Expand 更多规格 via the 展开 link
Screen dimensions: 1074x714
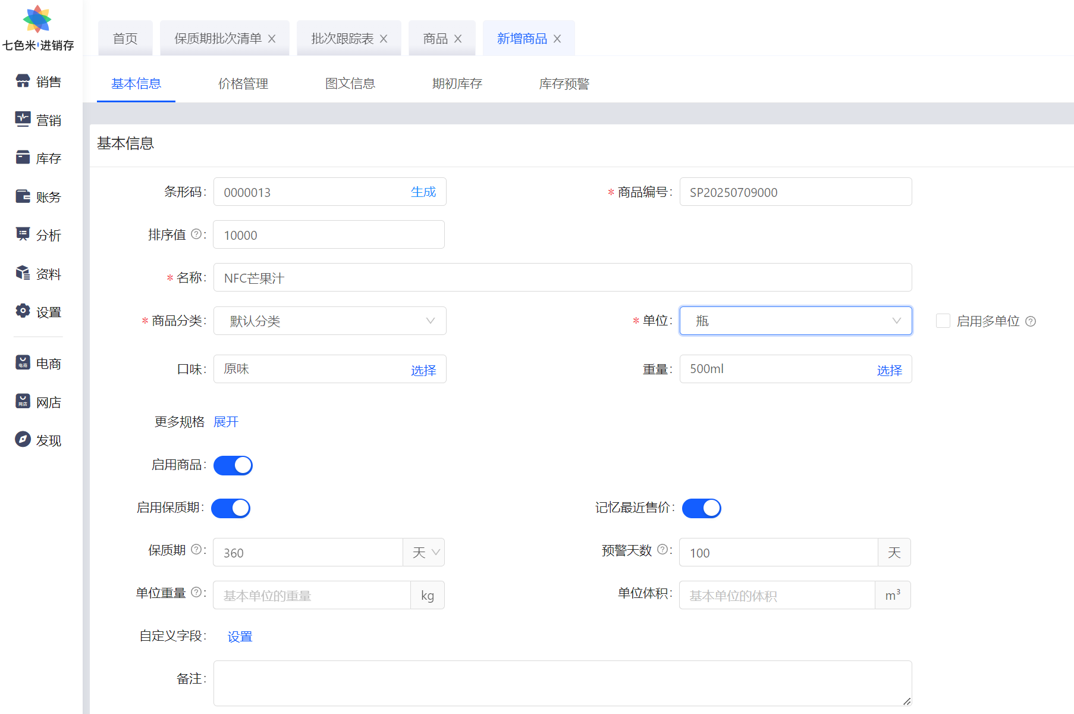226,421
